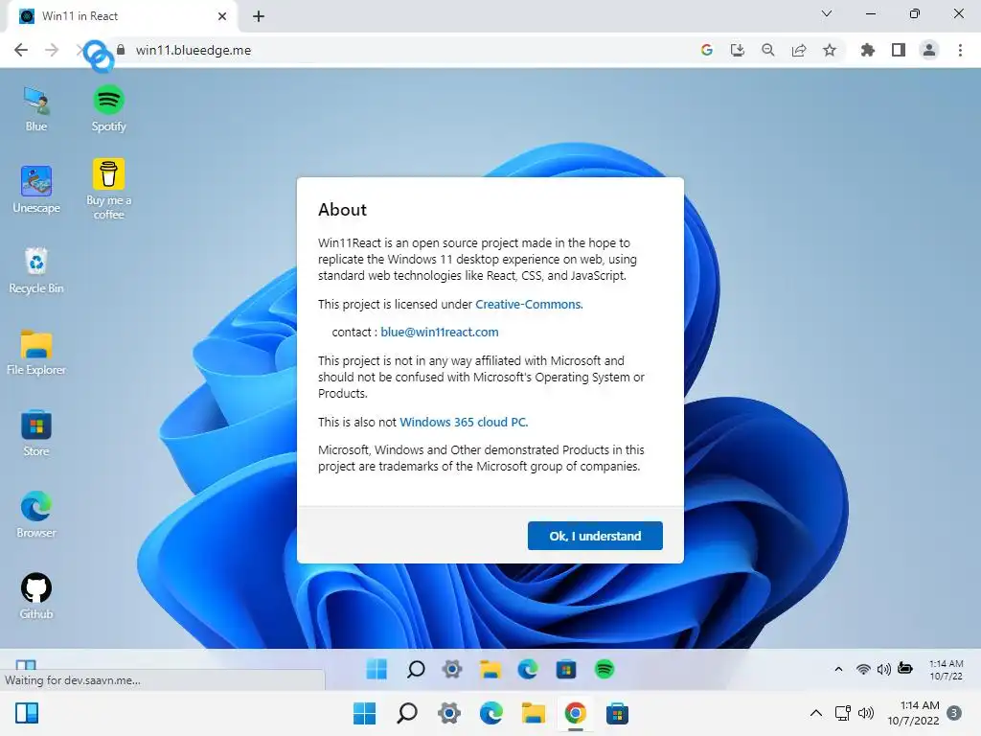This screenshot has height=736, width=981.
Task: Open Edge in web Win11 taskbar
Action: 528,669
